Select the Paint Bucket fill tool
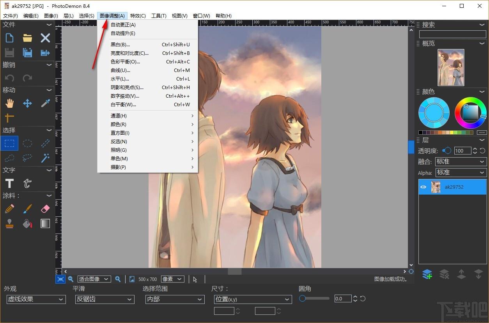489x323 pixels. pyautogui.click(x=27, y=223)
